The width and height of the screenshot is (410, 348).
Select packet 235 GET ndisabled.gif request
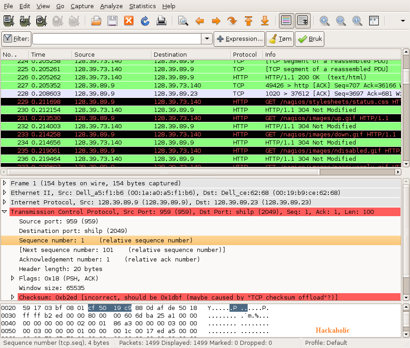pos(201,151)
